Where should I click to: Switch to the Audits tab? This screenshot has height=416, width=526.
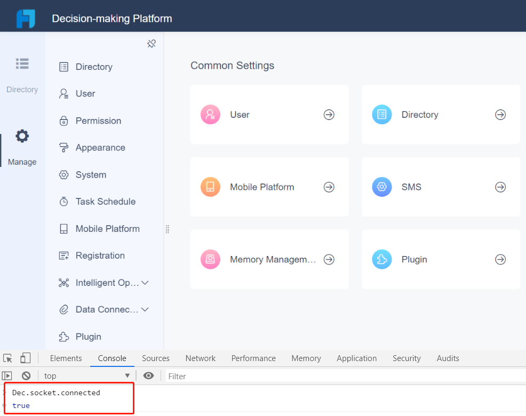(448, 358)
